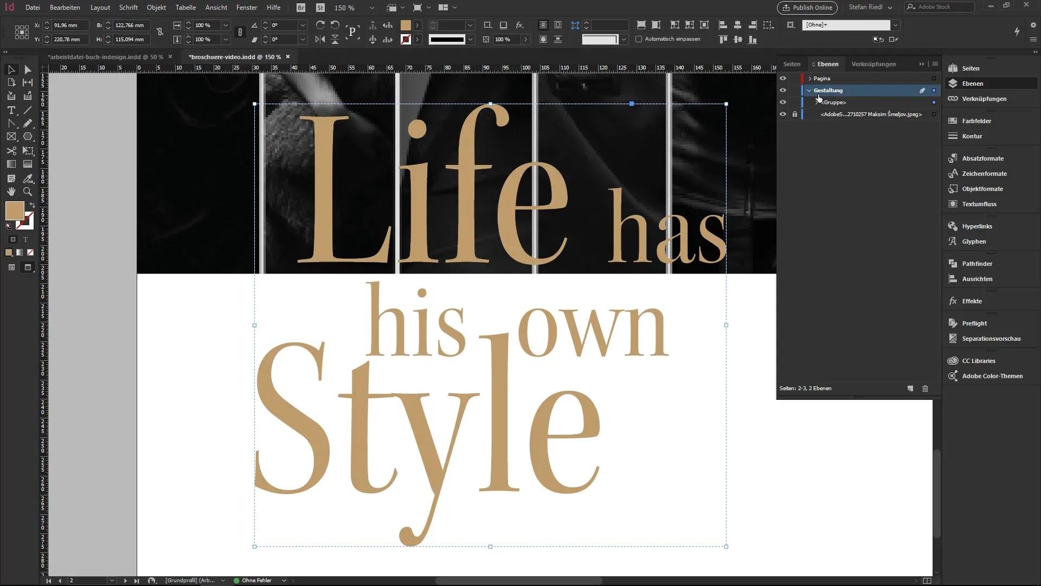Select the Type tool

pos(11,110)
